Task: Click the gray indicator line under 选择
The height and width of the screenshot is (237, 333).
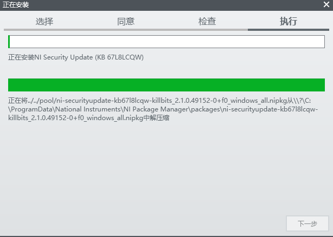Action: pos(44,30)
